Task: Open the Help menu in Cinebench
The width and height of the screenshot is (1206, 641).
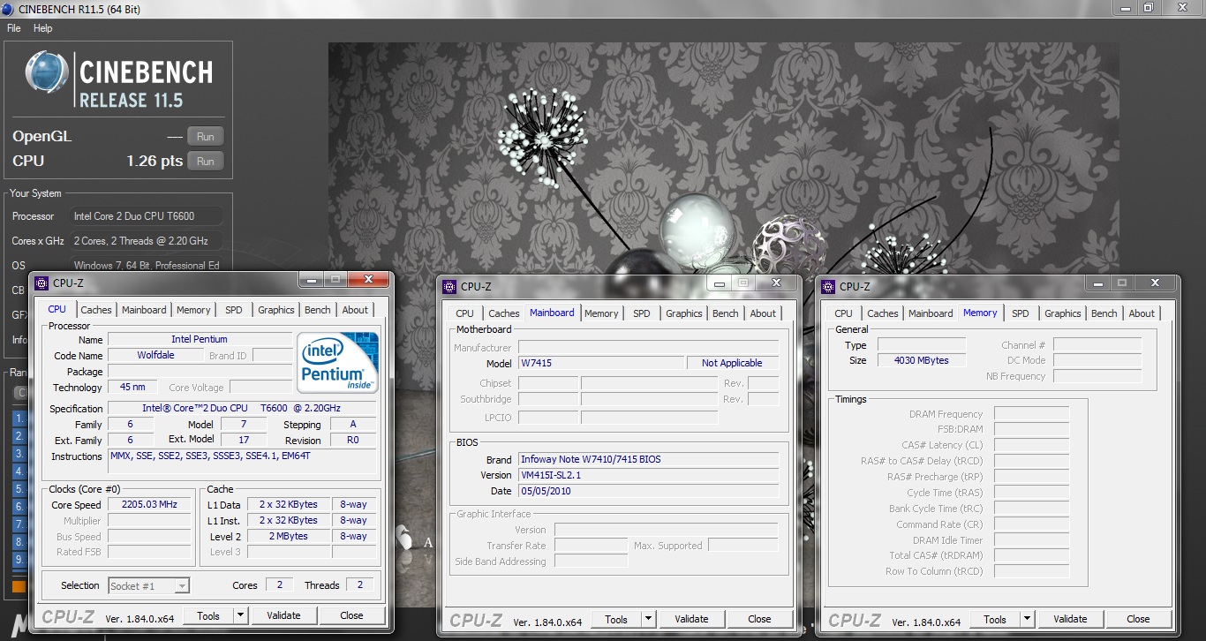Action: point(43,28)
